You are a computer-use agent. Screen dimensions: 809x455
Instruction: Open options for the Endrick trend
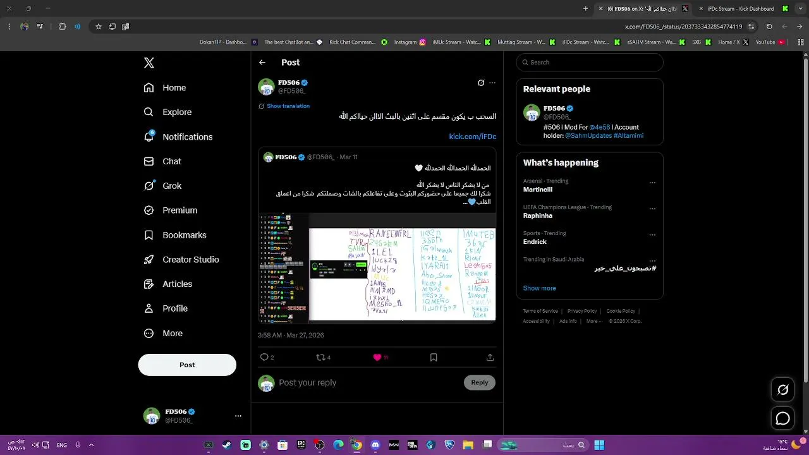point(652,234)
